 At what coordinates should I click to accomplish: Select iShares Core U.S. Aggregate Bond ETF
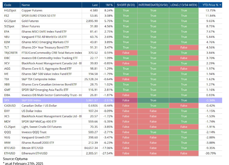pyautogui.click(x=47, y=68)
